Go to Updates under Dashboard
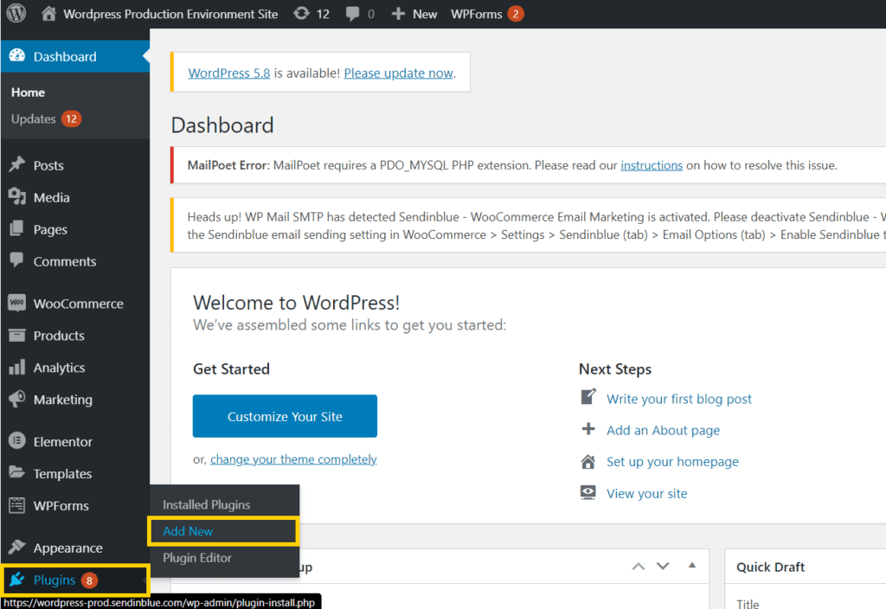This screenshot has width=886, height=609. (34, 119)
